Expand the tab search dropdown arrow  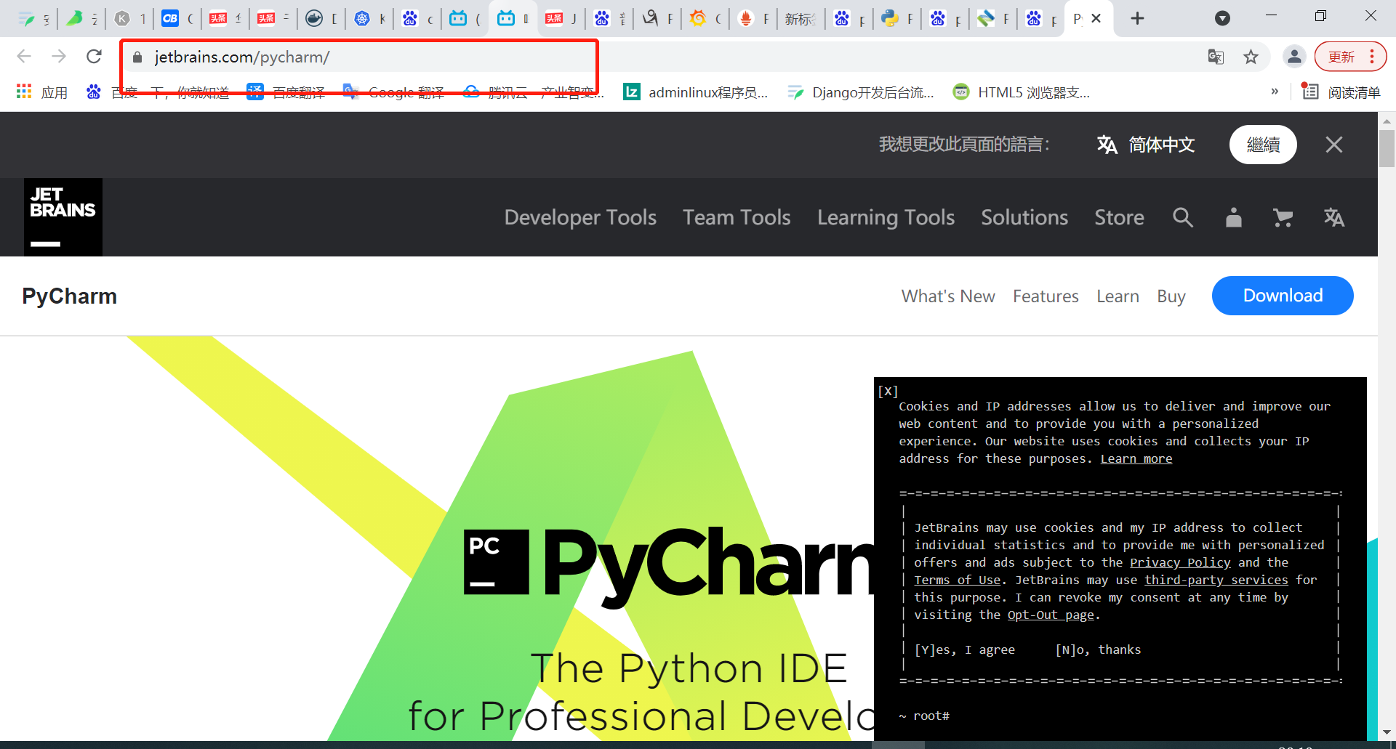pyautogui.click(x=1223, y=18)
